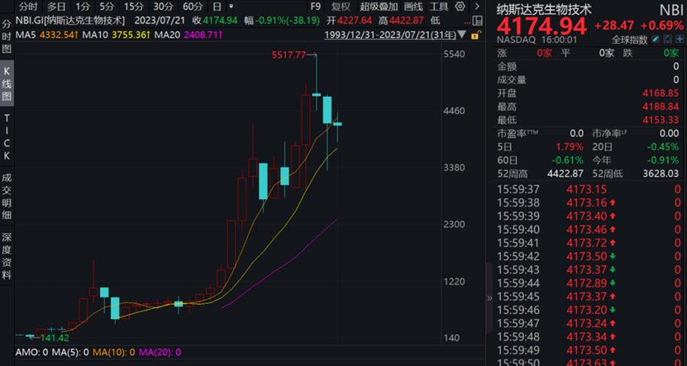Viewport: 687px width, 366px height.
Task: Toggle 复权 price adjustment
Action: click(x=341, y=7)
